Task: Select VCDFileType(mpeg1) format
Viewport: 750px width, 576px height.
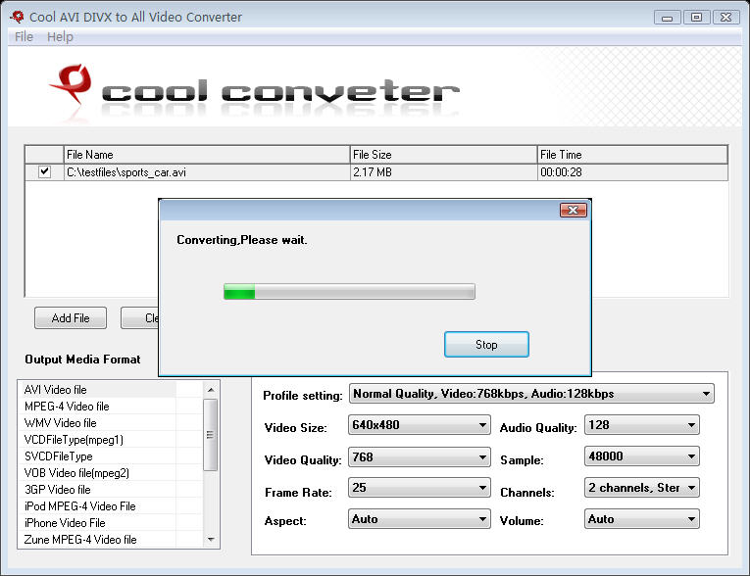Action: [x=99, y=440]
